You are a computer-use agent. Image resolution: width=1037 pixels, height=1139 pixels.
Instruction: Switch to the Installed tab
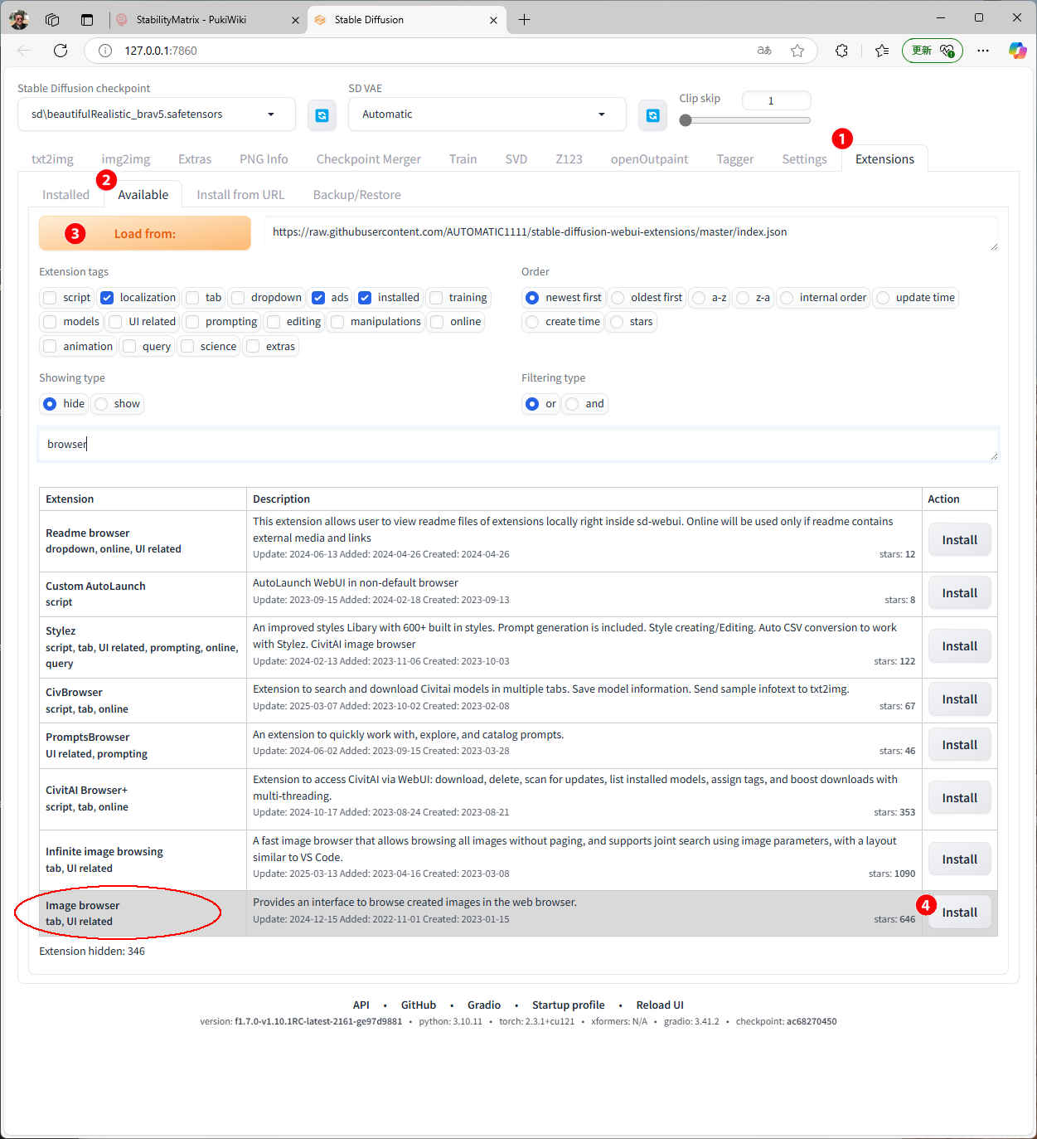click(65, 195)
